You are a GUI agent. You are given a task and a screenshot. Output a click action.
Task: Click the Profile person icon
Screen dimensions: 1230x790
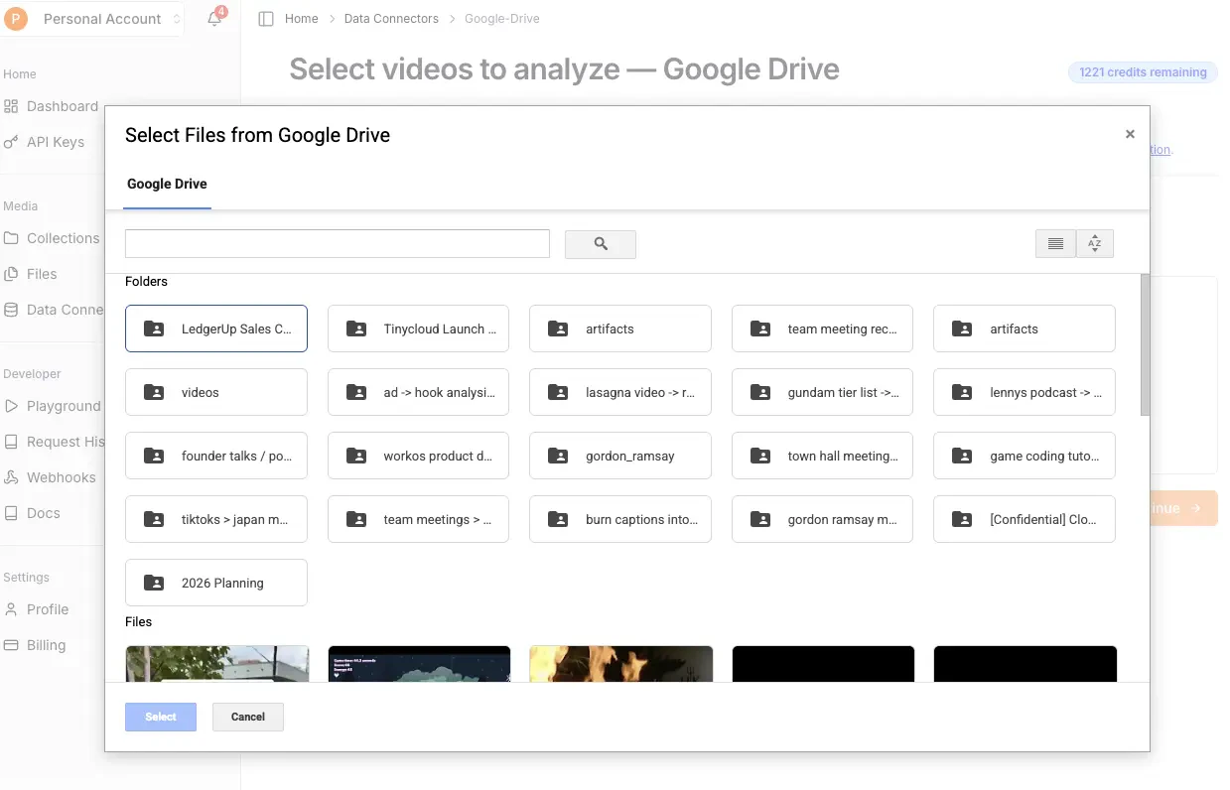(x=12, y=609)
